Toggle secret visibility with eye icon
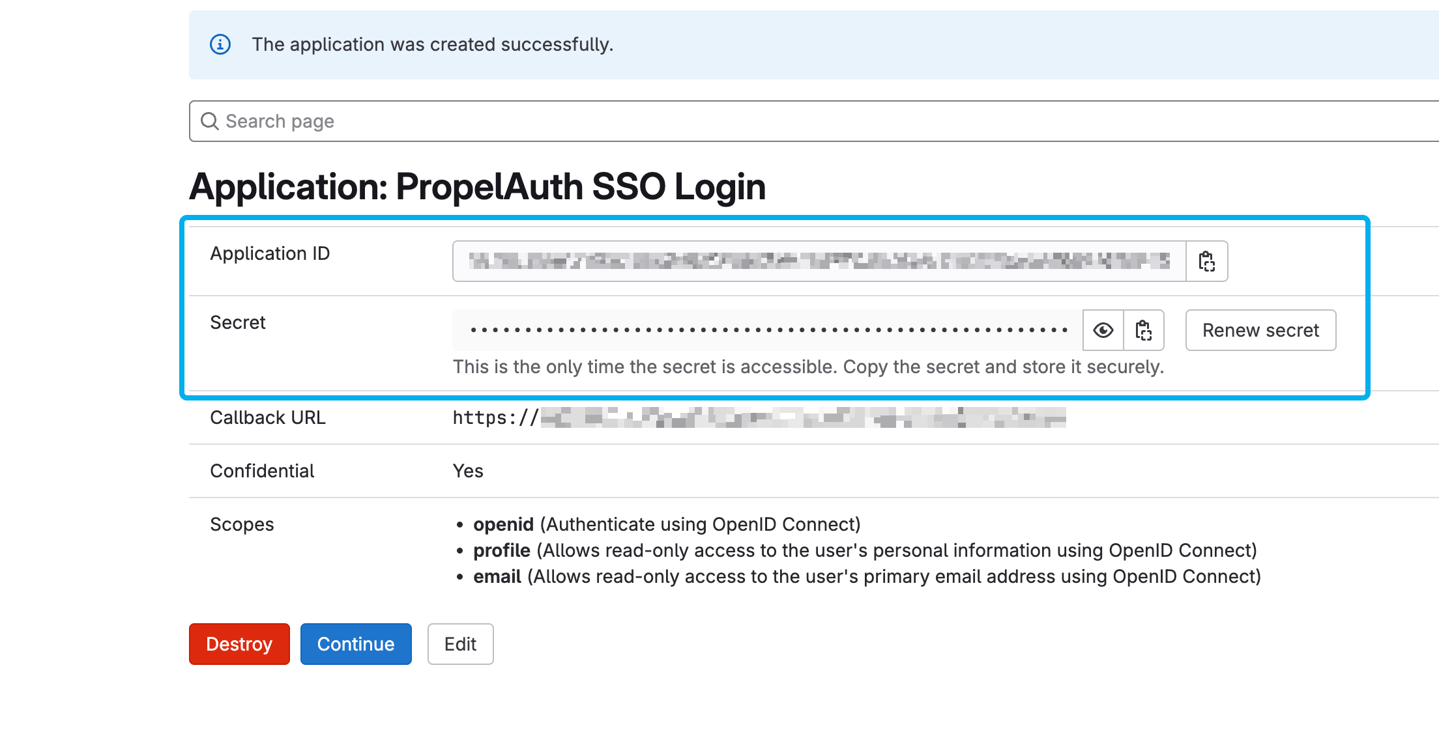Viewport: 1439px width, 745px height. 1103,330
